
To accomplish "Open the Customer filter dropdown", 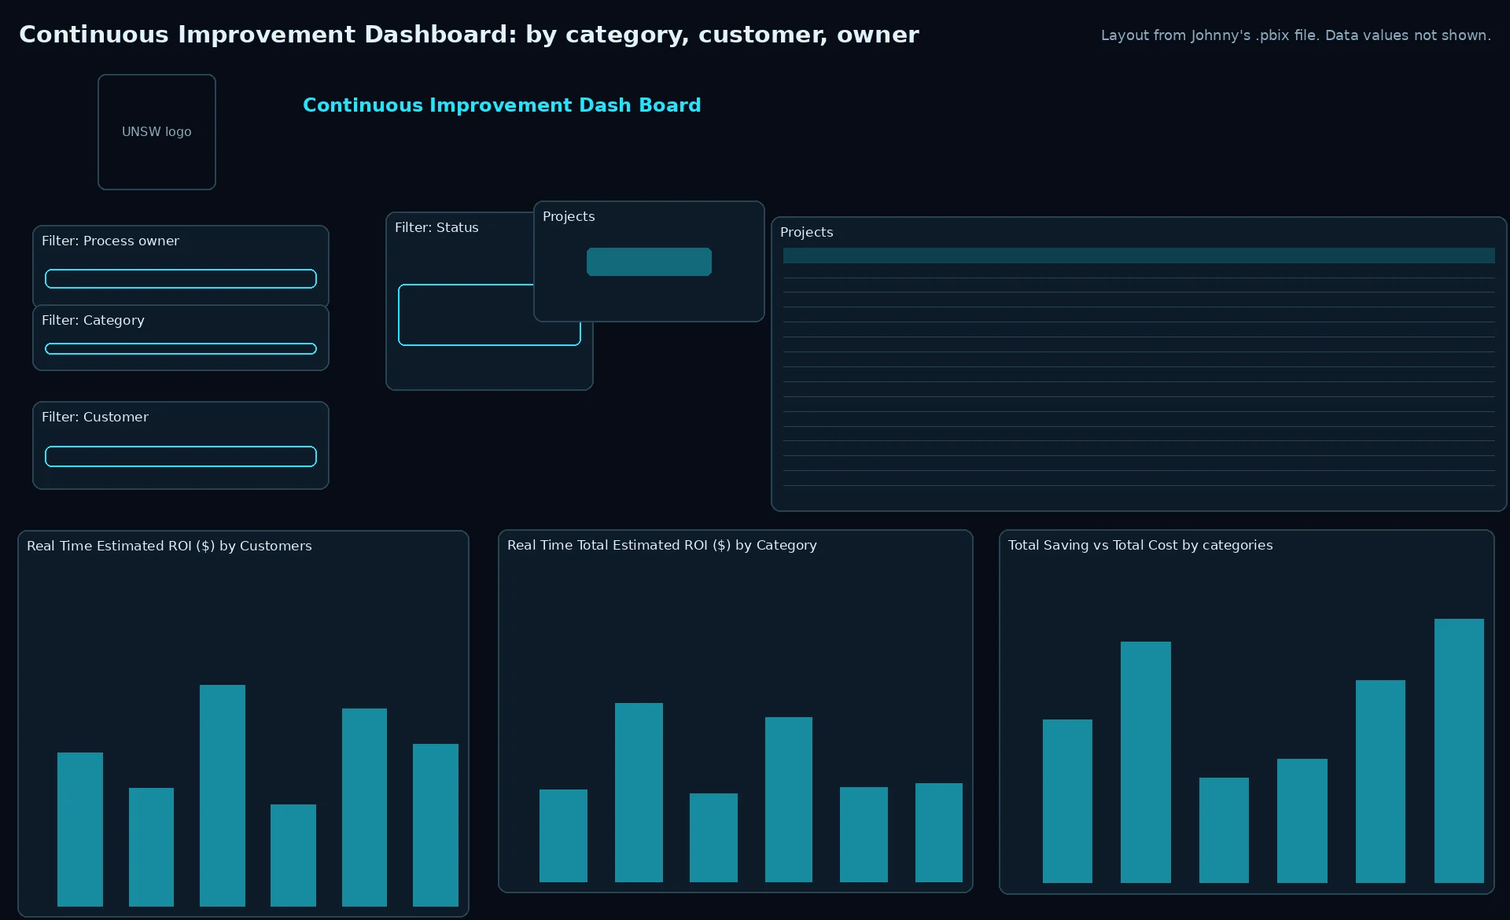I will [181, 457].
